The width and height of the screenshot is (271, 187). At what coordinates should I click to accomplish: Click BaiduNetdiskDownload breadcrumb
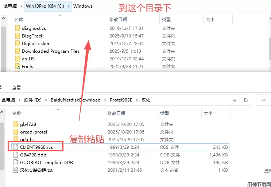[76, 100]
